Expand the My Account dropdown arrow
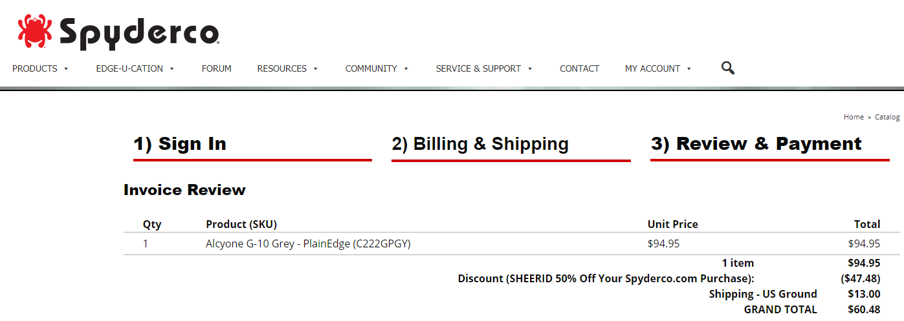The height and width of the screenshot is (321, 904). (689, 68)
